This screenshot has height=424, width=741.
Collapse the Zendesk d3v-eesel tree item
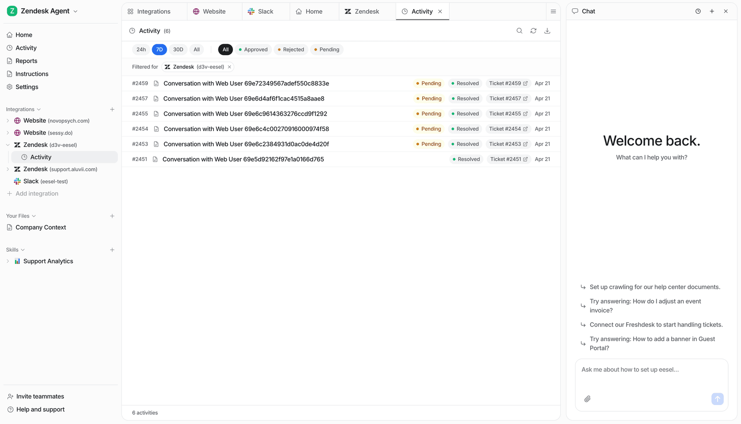7,145
